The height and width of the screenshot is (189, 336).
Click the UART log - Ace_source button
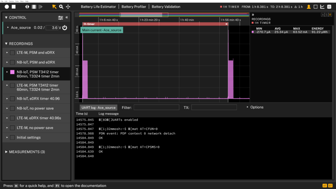(x=98, y=108)
